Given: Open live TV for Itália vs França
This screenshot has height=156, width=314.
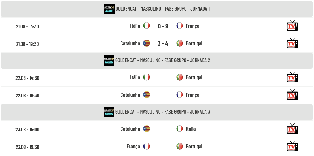Looking at the screenshot, I should coord(292,26).
